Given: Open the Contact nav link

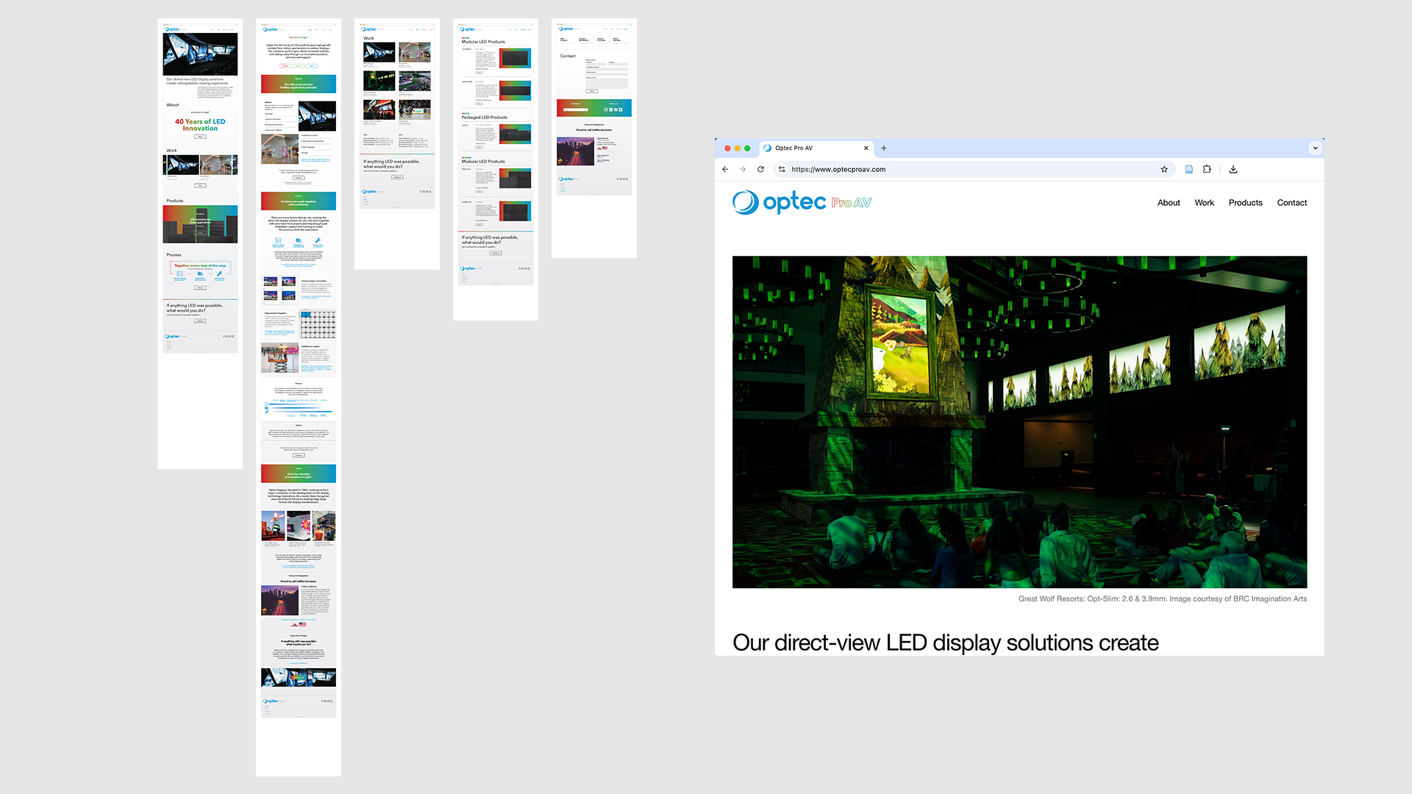Looking at the screenshot, I should point(1291,203).
